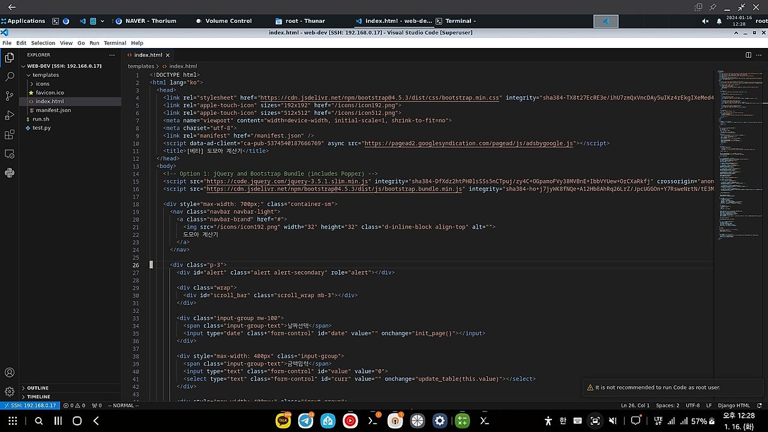768x432 pixels.
Task: Open the View menu
Action: tap(66, 43)
